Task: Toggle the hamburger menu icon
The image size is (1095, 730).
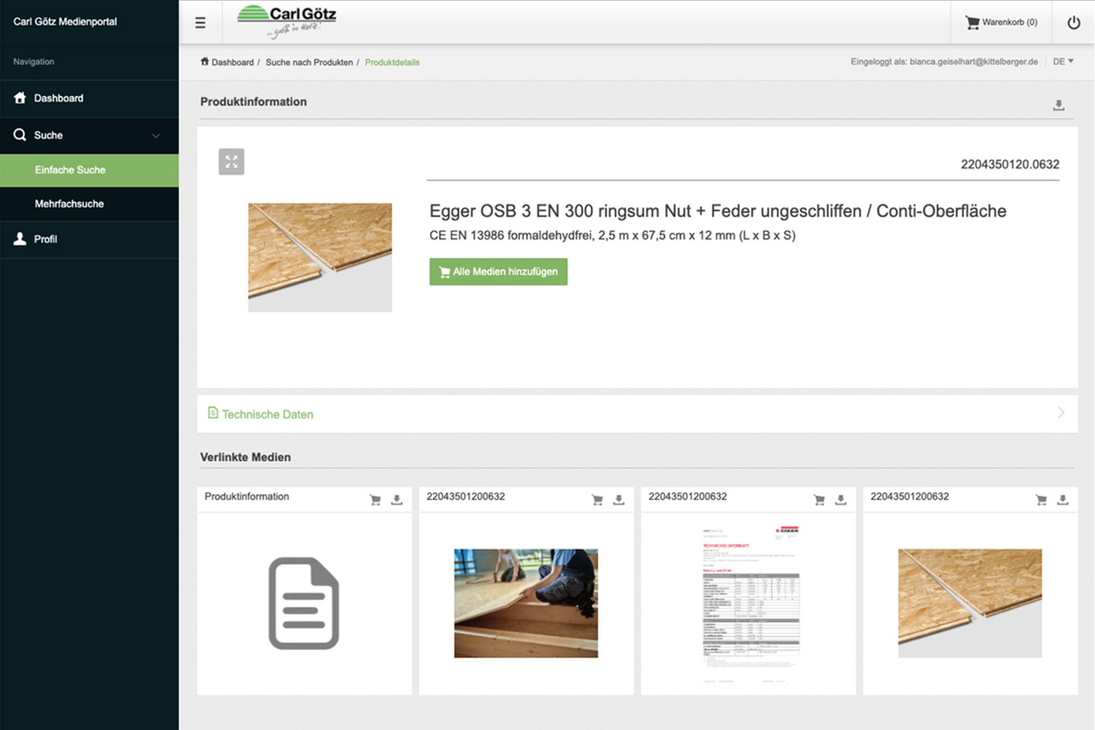Action: (200, 23)
